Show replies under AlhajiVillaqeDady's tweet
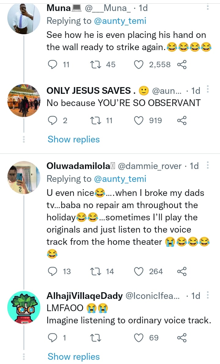The image size is (220, 364). coord(74,357)
